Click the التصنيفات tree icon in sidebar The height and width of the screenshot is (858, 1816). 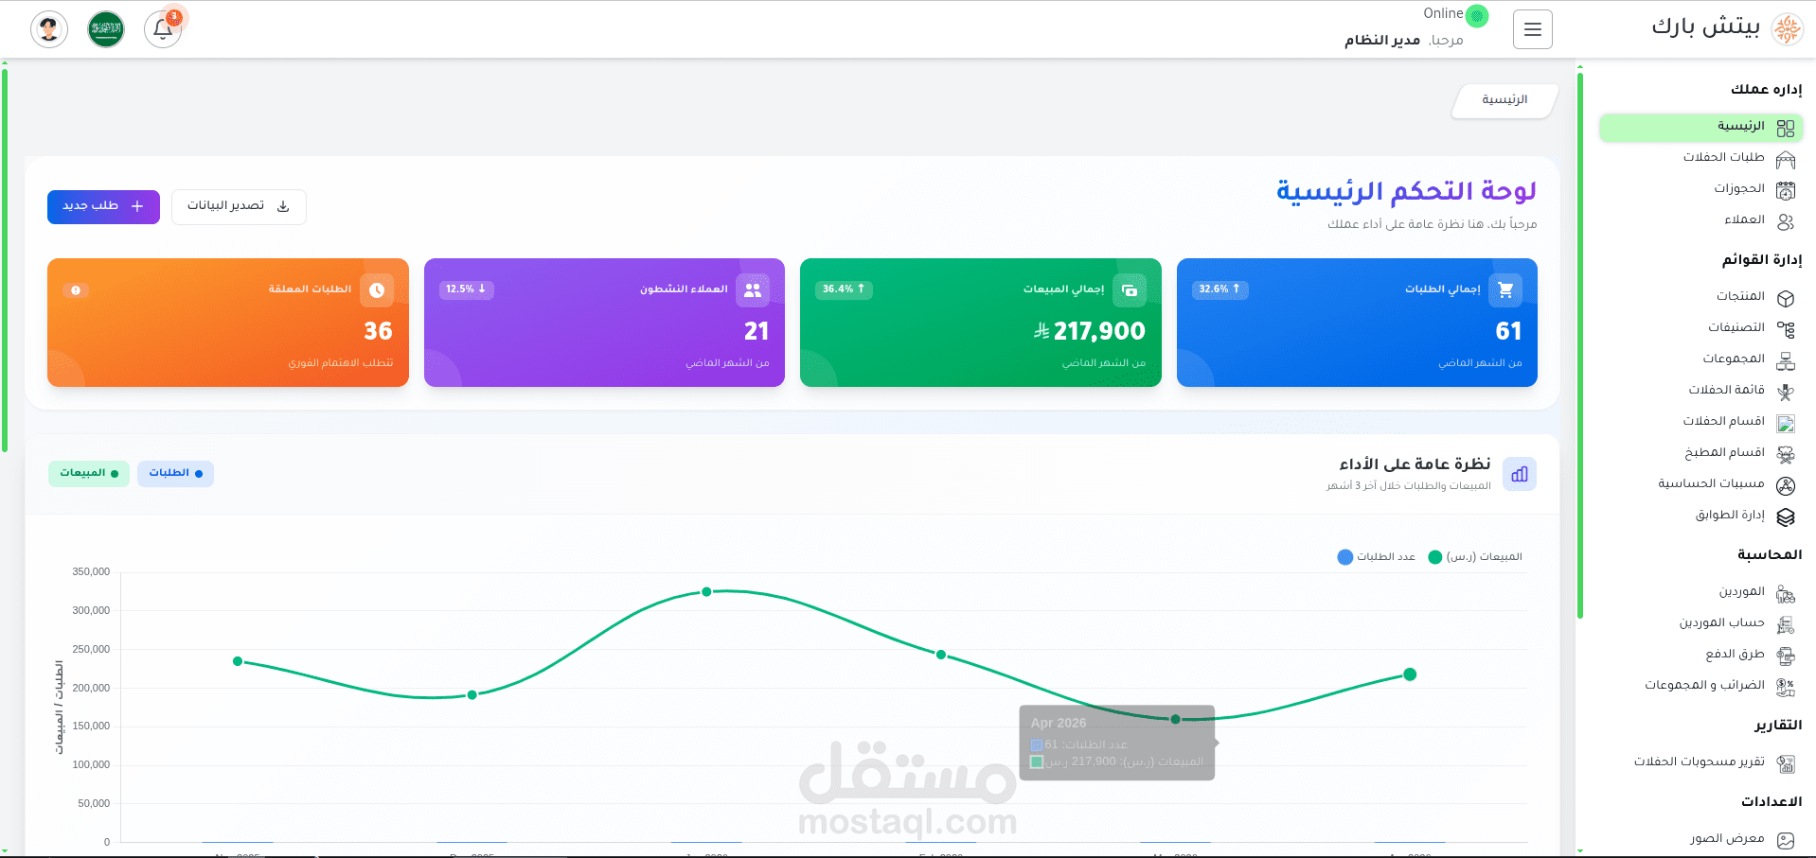[x=1786, y=329]
